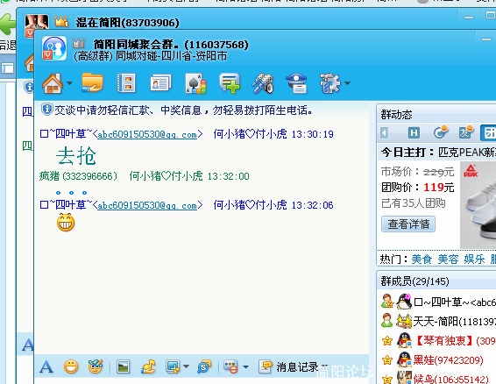Select the H tab in 群动态
Screen dimensions: 496x384
[x=414, y=132]
